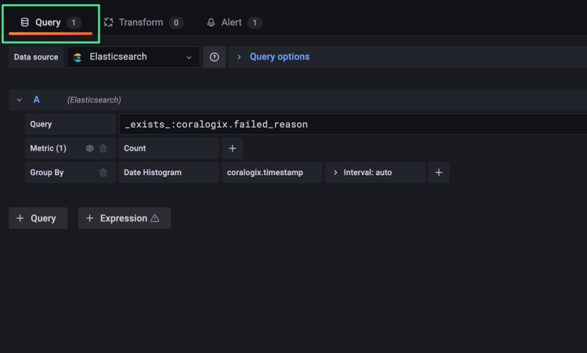The width and height of the screenshot is (587, 353).
Task: Click the Alert bell icon
Action: [x=211, y=22]
